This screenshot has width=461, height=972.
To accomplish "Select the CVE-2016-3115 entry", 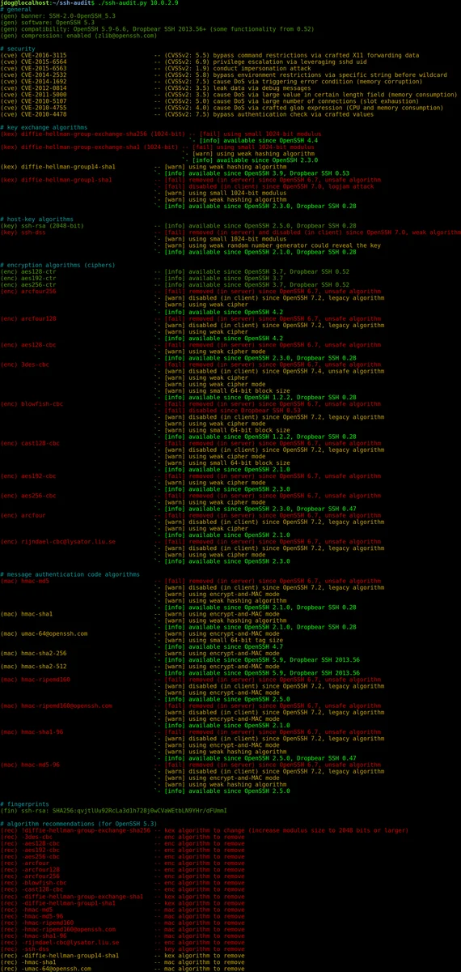I will click(x=209, y=55).
